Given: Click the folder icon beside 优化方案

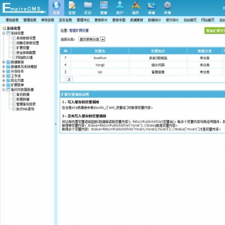Looking at the screenshot, I should (x=8, y=80).
